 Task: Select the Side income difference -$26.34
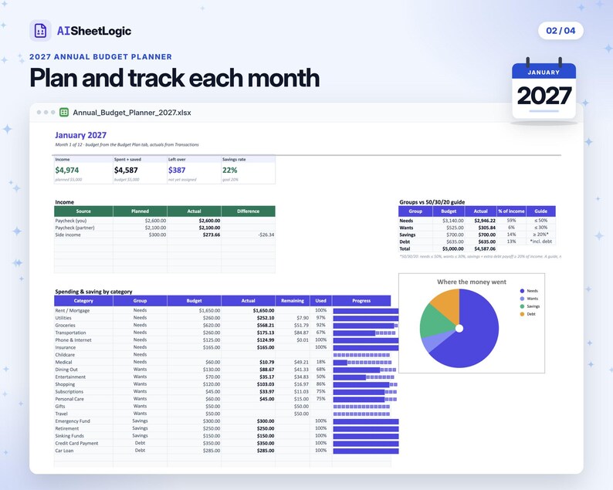pyautogui.click(x=266, y=235)
